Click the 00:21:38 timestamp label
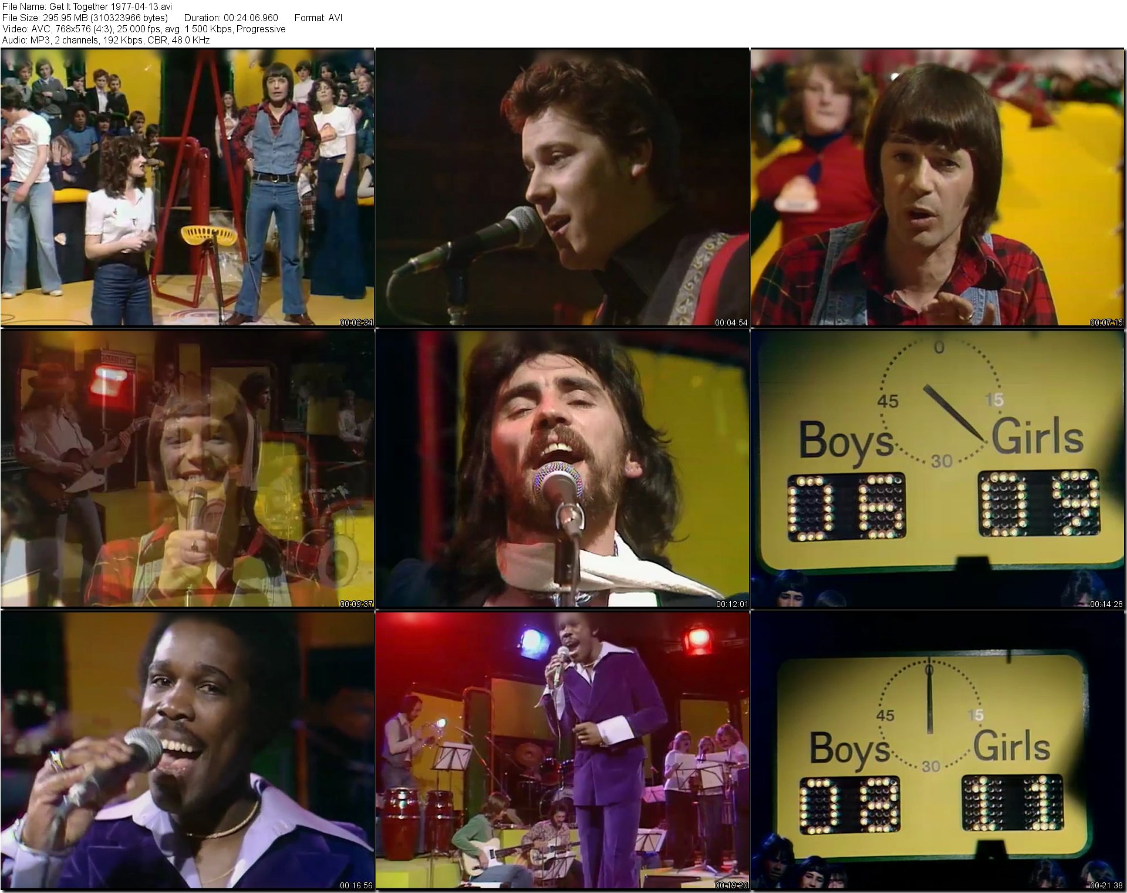The height and width of the screenshot is (893, 1127). click(x=1106, y=885)
